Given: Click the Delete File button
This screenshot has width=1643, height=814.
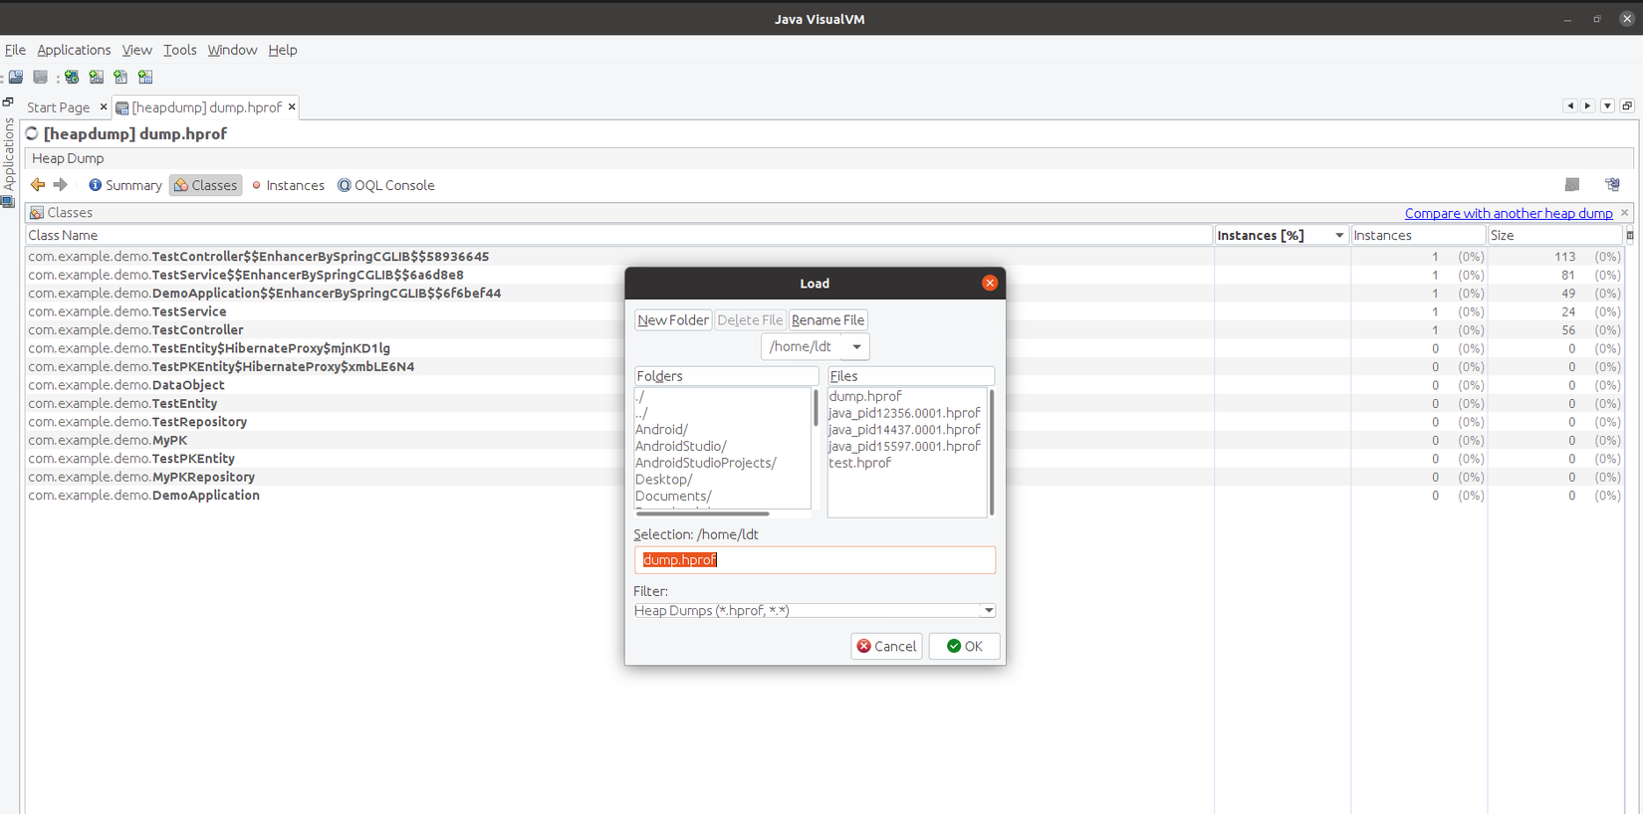Looking at the screenshot, I should pyautogui.click(x=750, y=320).
